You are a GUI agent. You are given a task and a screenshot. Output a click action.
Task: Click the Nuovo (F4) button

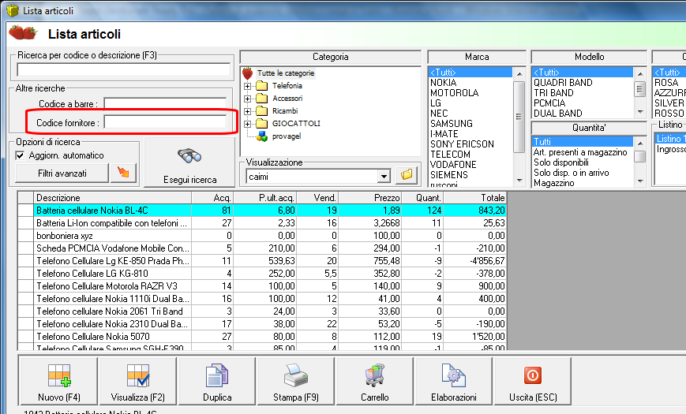(58, 381)
